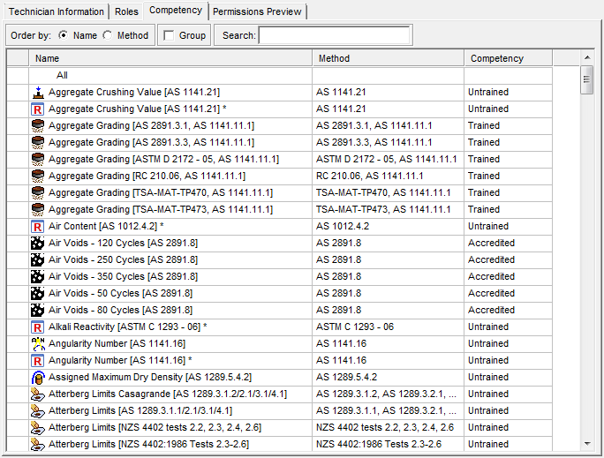604x458 pixels.
Task: Enable the Group checkbox
Action: point(169,35)
